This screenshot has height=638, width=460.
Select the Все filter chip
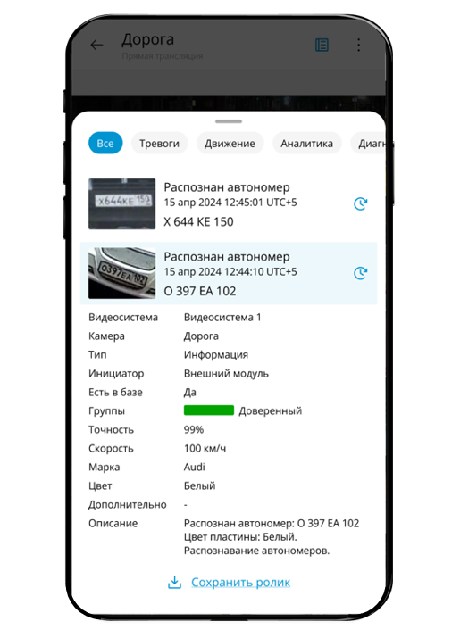point(105,144)
